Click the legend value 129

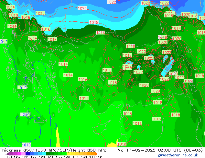pos(42,157)
